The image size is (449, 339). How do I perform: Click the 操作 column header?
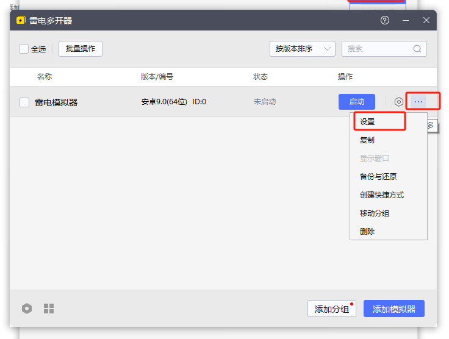click(345, 77)
